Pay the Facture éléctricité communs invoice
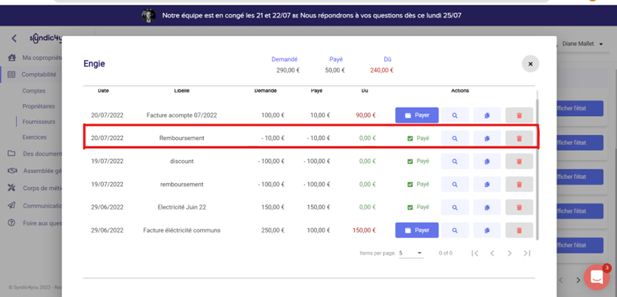 tap(417, 230)
